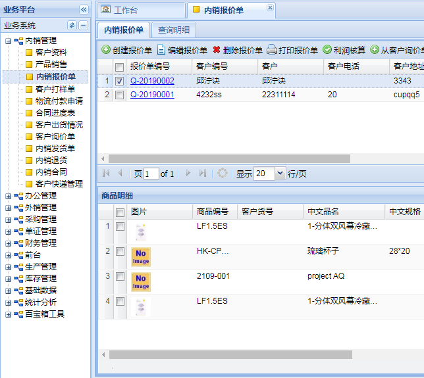Click the red 删除报价单 delete icon
Viewport: 424px width, 378px height.
[217, 50]
